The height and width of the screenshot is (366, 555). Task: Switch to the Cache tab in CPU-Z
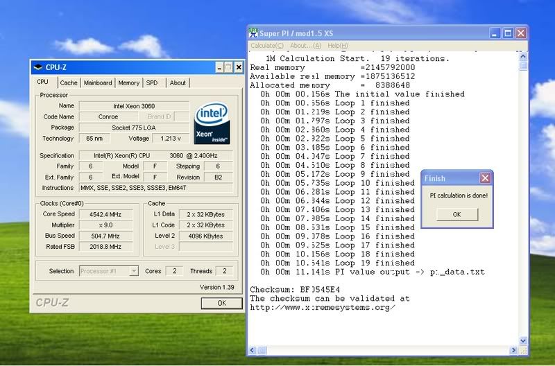pyautogui.click(x=69, y=82)
